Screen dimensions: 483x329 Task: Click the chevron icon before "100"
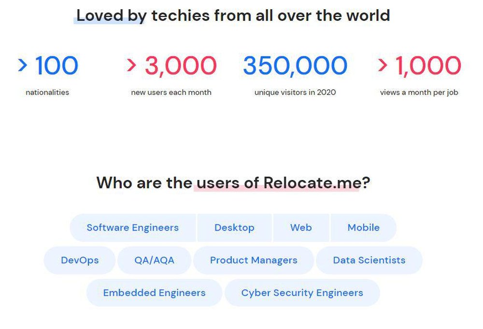[x=22, y=66]
